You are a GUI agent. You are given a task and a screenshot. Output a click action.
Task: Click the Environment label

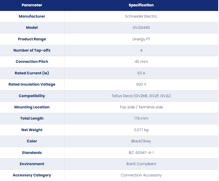pyautogui.click(x=32, y=164)
